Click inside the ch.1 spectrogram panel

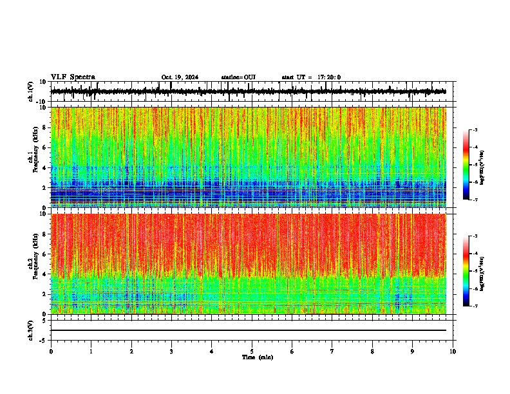coord(248,157)
